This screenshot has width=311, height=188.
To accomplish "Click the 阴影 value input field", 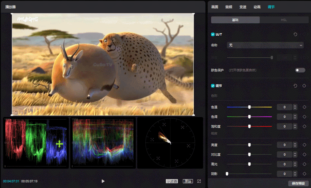I will point(284,174).
